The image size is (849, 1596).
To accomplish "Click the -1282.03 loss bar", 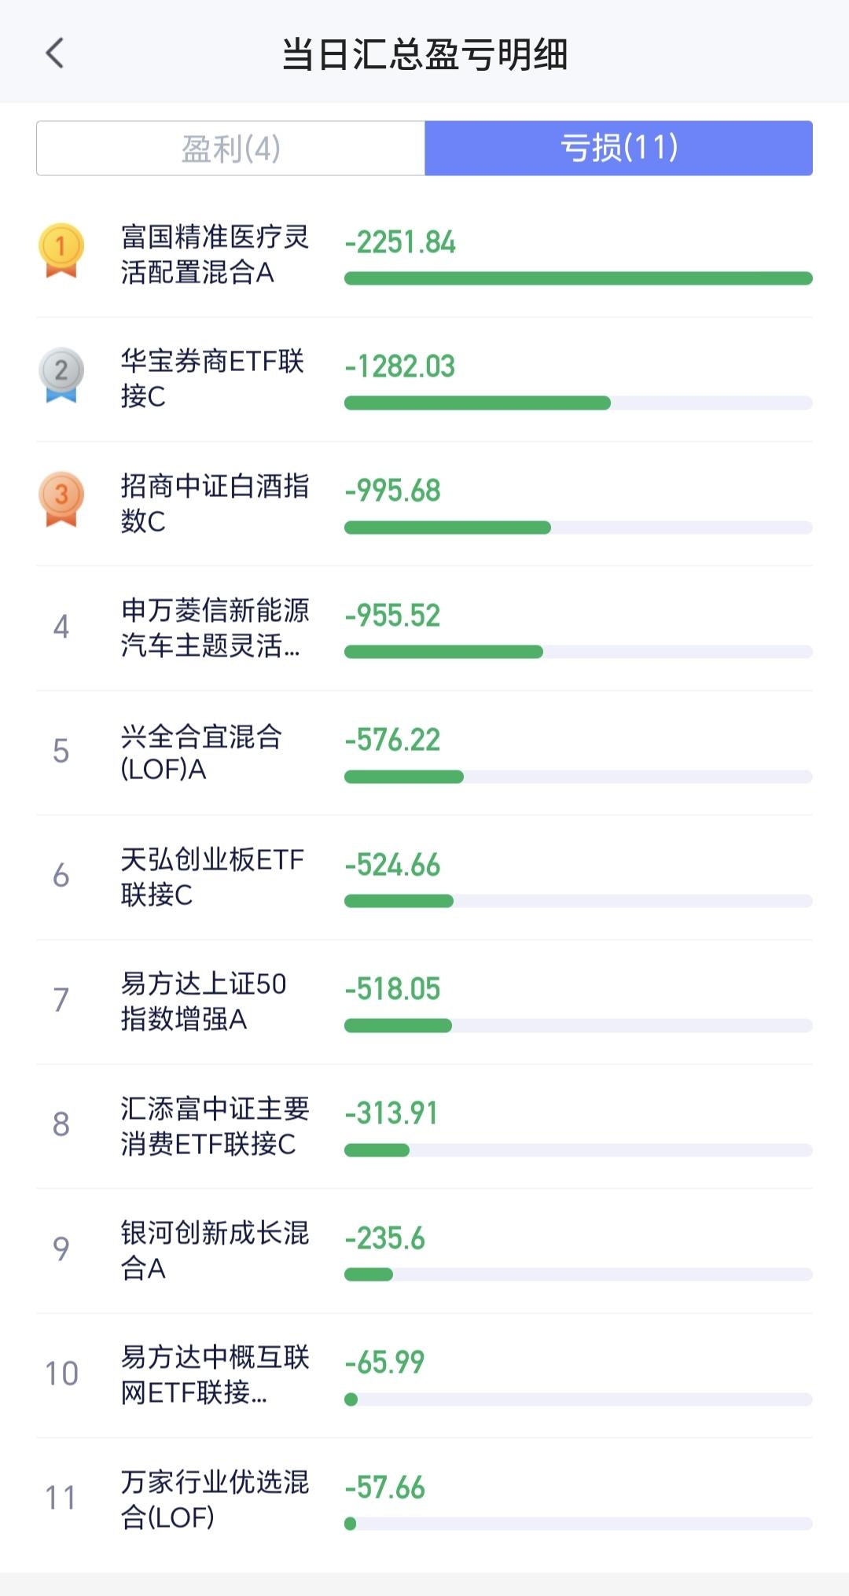I will (x=477, y=403).
